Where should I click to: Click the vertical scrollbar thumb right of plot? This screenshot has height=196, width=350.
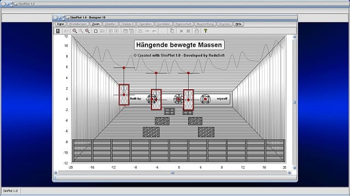click(294, 102)
